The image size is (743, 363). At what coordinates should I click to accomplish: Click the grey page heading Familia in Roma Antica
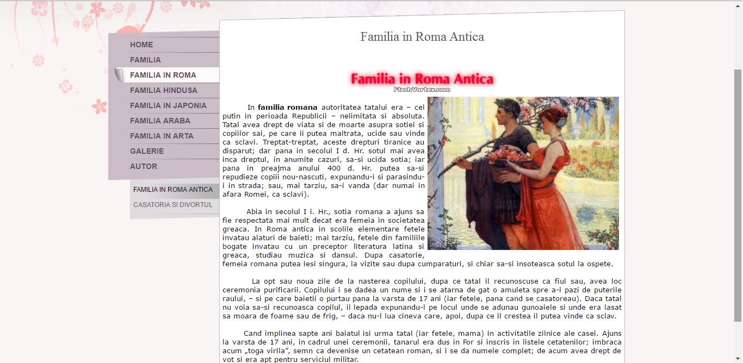point(422,37)
